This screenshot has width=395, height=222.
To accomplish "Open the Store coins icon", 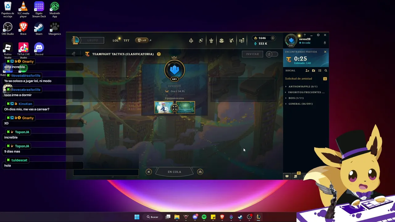I will click(242, 41).
